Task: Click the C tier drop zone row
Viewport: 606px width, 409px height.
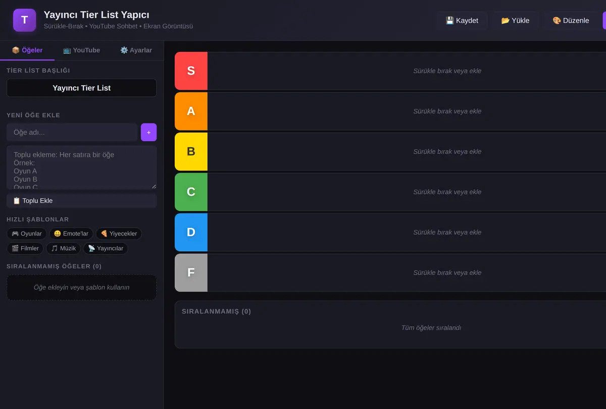Action: click(407, 192)
